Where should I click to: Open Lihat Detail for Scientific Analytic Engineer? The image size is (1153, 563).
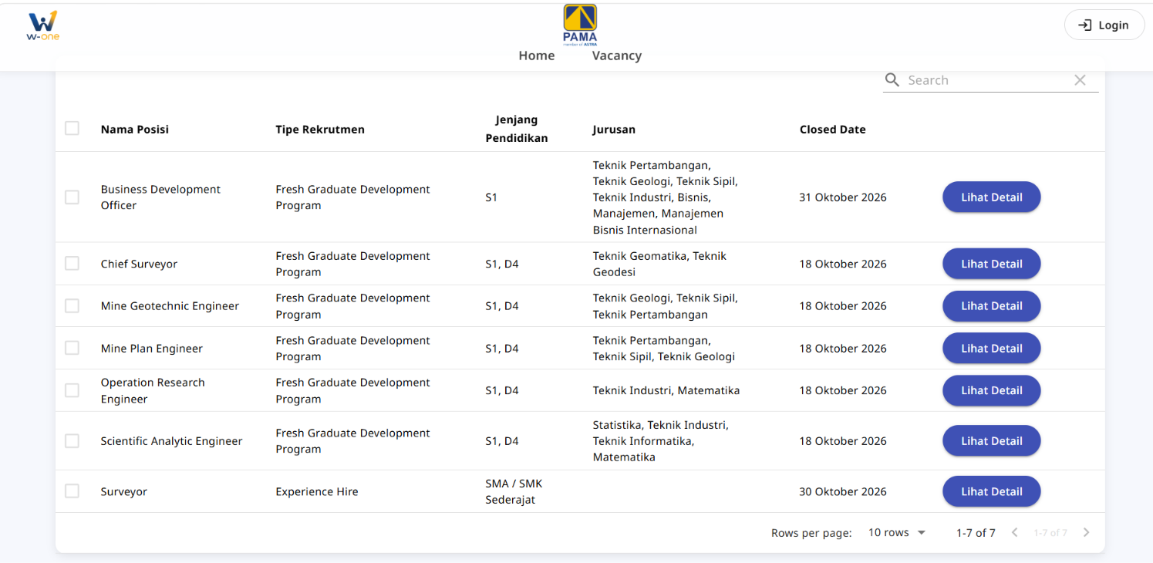click(991, 441)
